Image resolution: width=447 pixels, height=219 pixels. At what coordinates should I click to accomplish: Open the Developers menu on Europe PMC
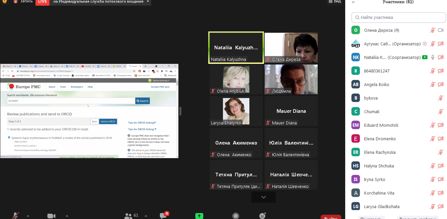[77, 87]
